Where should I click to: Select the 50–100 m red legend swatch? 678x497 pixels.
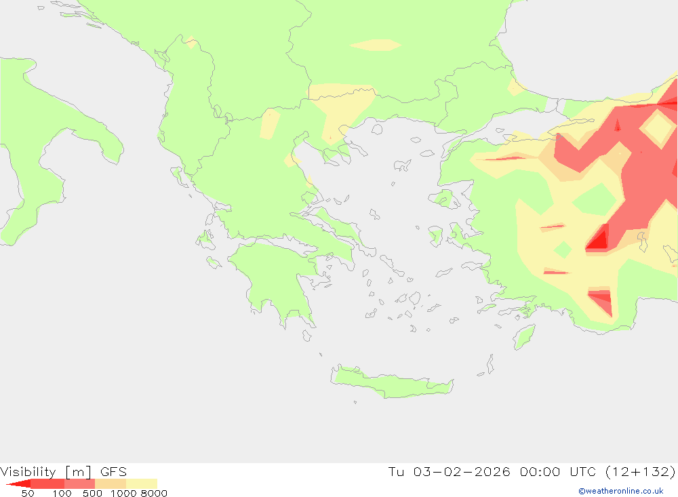(47, 483)
